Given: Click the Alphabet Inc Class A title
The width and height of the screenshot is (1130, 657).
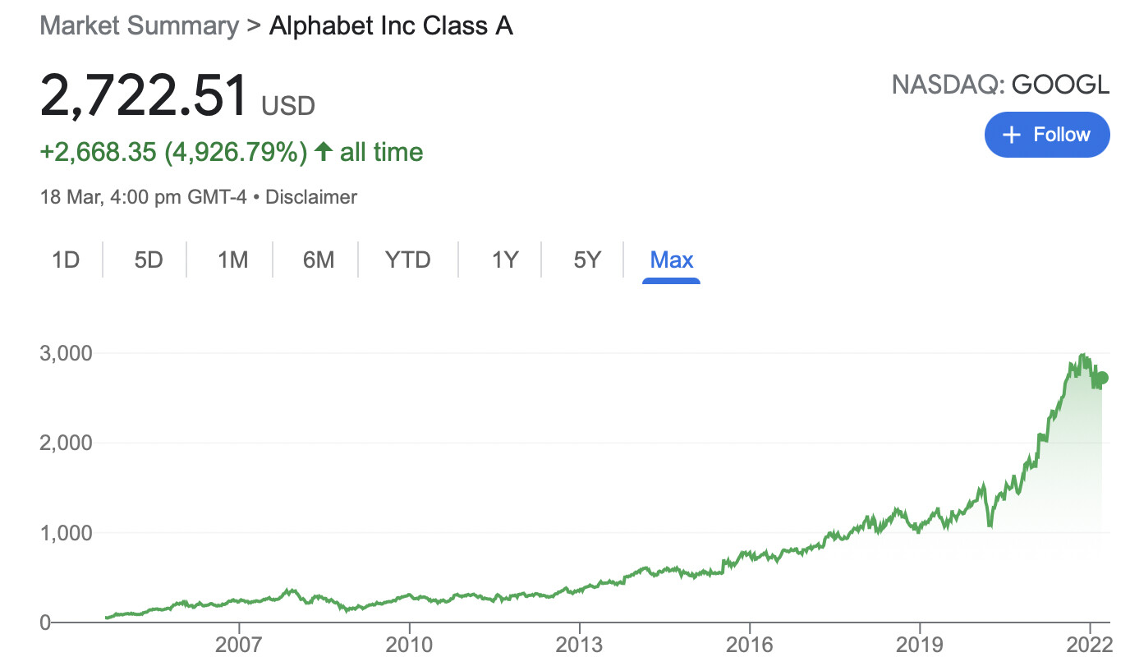Looking at the screenshot, I should 391,25.
